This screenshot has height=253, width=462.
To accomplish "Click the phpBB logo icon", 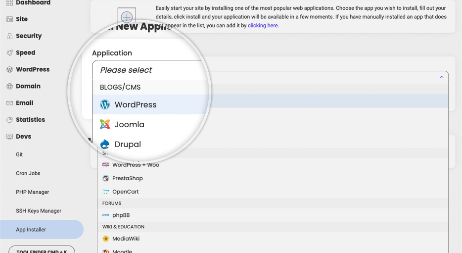I will [x=106, y=215].
